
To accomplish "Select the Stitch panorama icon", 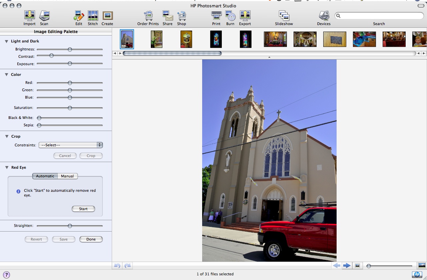I will coord(93,16).
